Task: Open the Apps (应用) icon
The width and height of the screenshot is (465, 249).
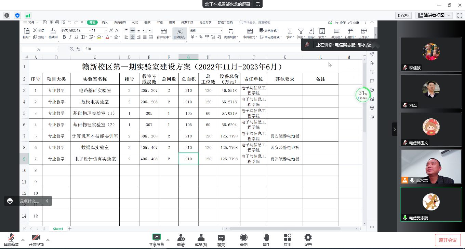Action: (287, 240)
